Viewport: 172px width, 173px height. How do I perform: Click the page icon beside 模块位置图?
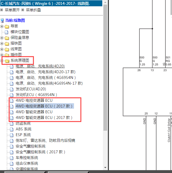7,32
